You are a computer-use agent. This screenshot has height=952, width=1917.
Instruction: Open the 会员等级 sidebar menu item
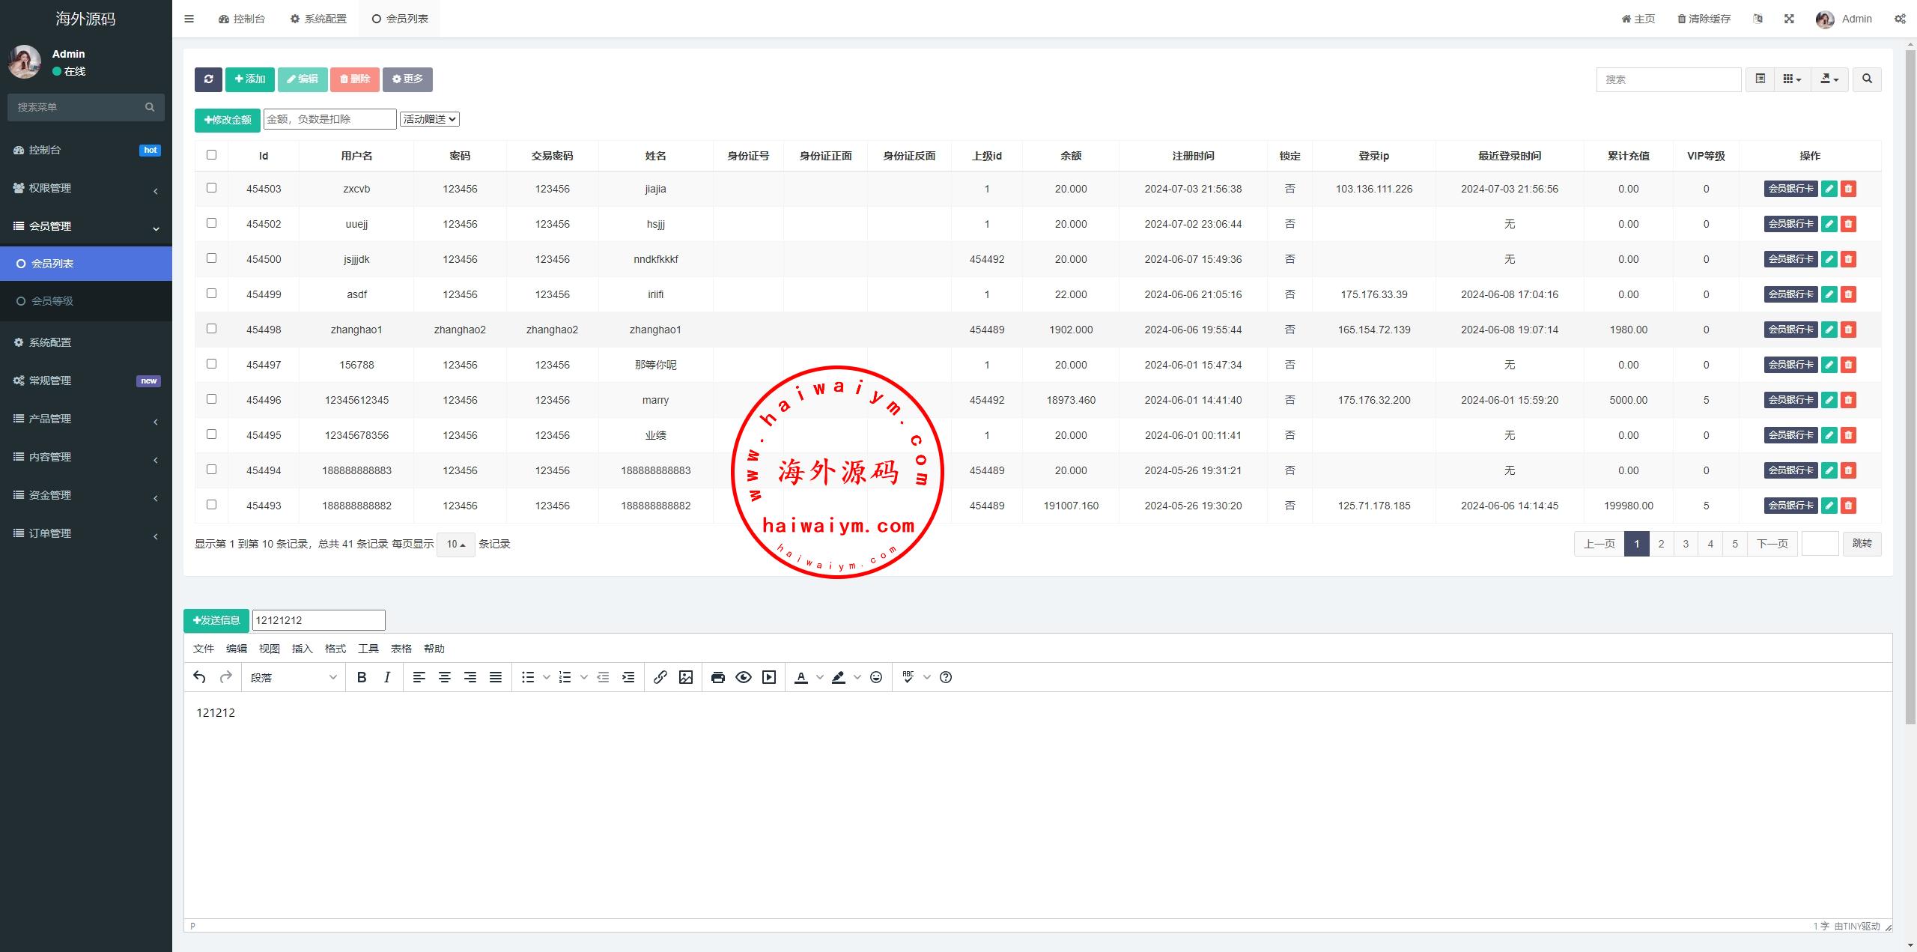(52, 301)
